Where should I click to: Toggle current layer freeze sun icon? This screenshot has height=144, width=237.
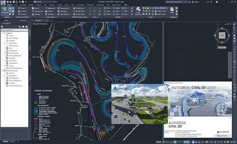pyautogui.click(x=146, y=8)
